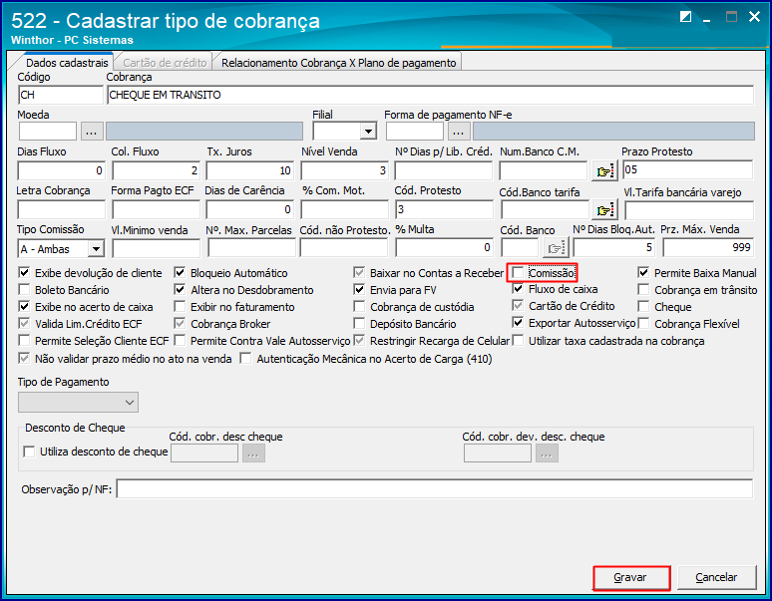The height and width of the screenshot is (601, 772).
Task: Click Vl.Tarifa bancária varejo field
Action: pyautogui.click(x=689, y=210)
